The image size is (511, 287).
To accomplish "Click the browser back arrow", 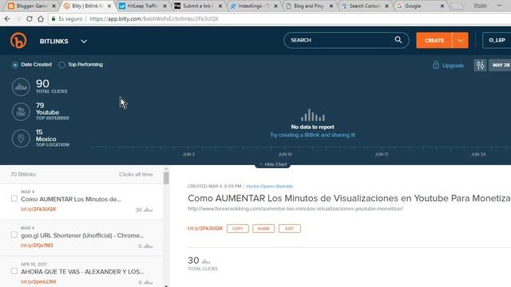I will (7, 19).
